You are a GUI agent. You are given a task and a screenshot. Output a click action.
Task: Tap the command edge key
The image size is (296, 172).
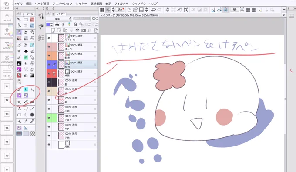click(7, 59)
